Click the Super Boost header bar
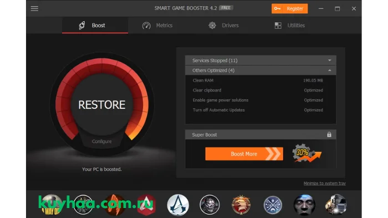388x218 pixels. (261, 134)
